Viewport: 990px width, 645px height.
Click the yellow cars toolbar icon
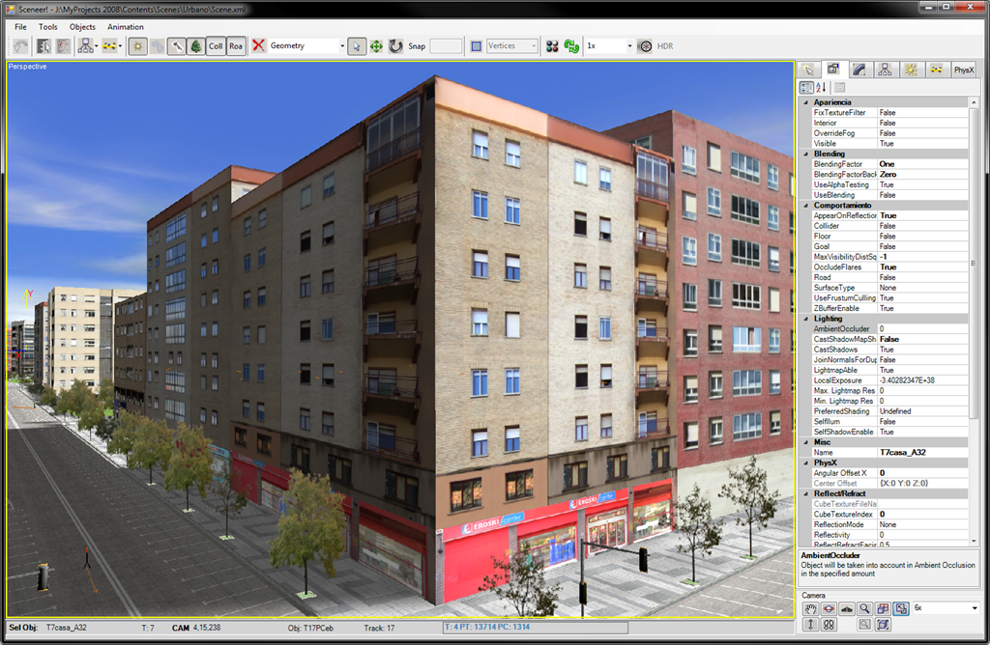(109, 46)
